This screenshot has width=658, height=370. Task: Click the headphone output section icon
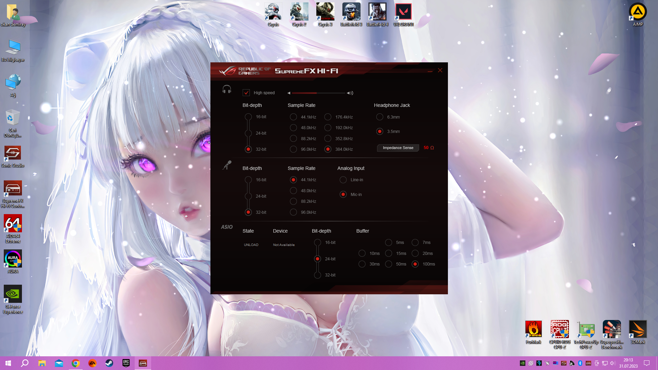click(x=227, y=90)
